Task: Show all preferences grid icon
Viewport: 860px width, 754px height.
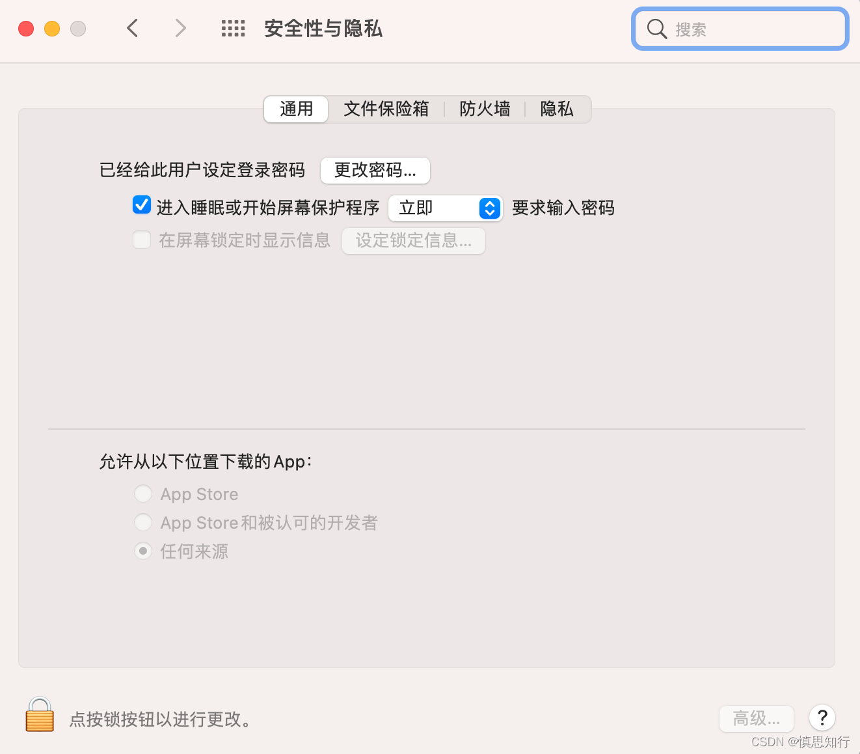Action: (x=233, y=28)
